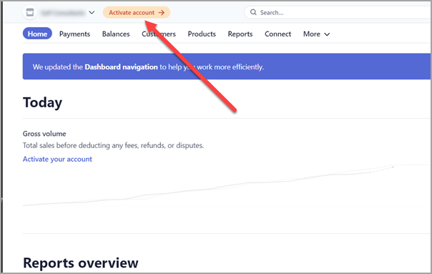The image size is (432, 274).
Task: Click the store account icon
Action: click(30, 12)
